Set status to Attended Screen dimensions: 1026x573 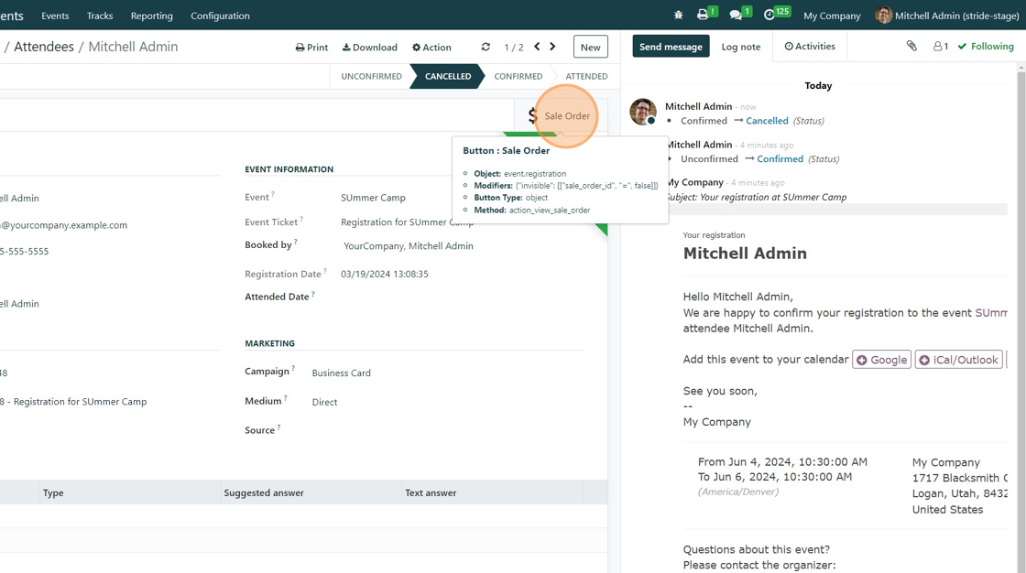(x=586, y=77)
